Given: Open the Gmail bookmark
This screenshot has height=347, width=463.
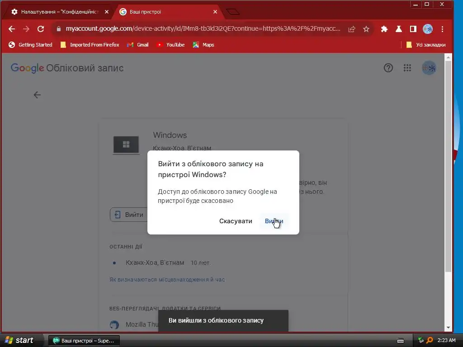Looking at the screenshot, I should tap(138, 45).
